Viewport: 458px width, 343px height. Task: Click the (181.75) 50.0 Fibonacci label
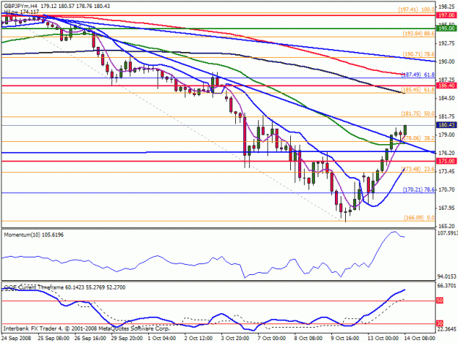pos(418,113)
